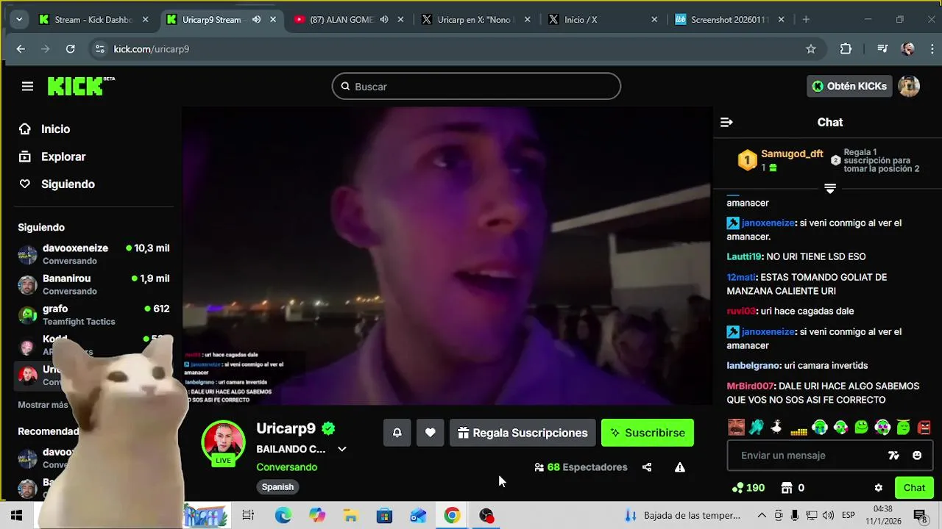Open the user profile avatar menu
Image resolution: width=942 pixels, height=529 pixels.
909,86
